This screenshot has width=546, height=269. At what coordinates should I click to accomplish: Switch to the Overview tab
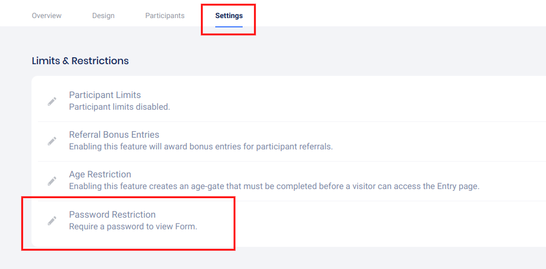(47, 16)
